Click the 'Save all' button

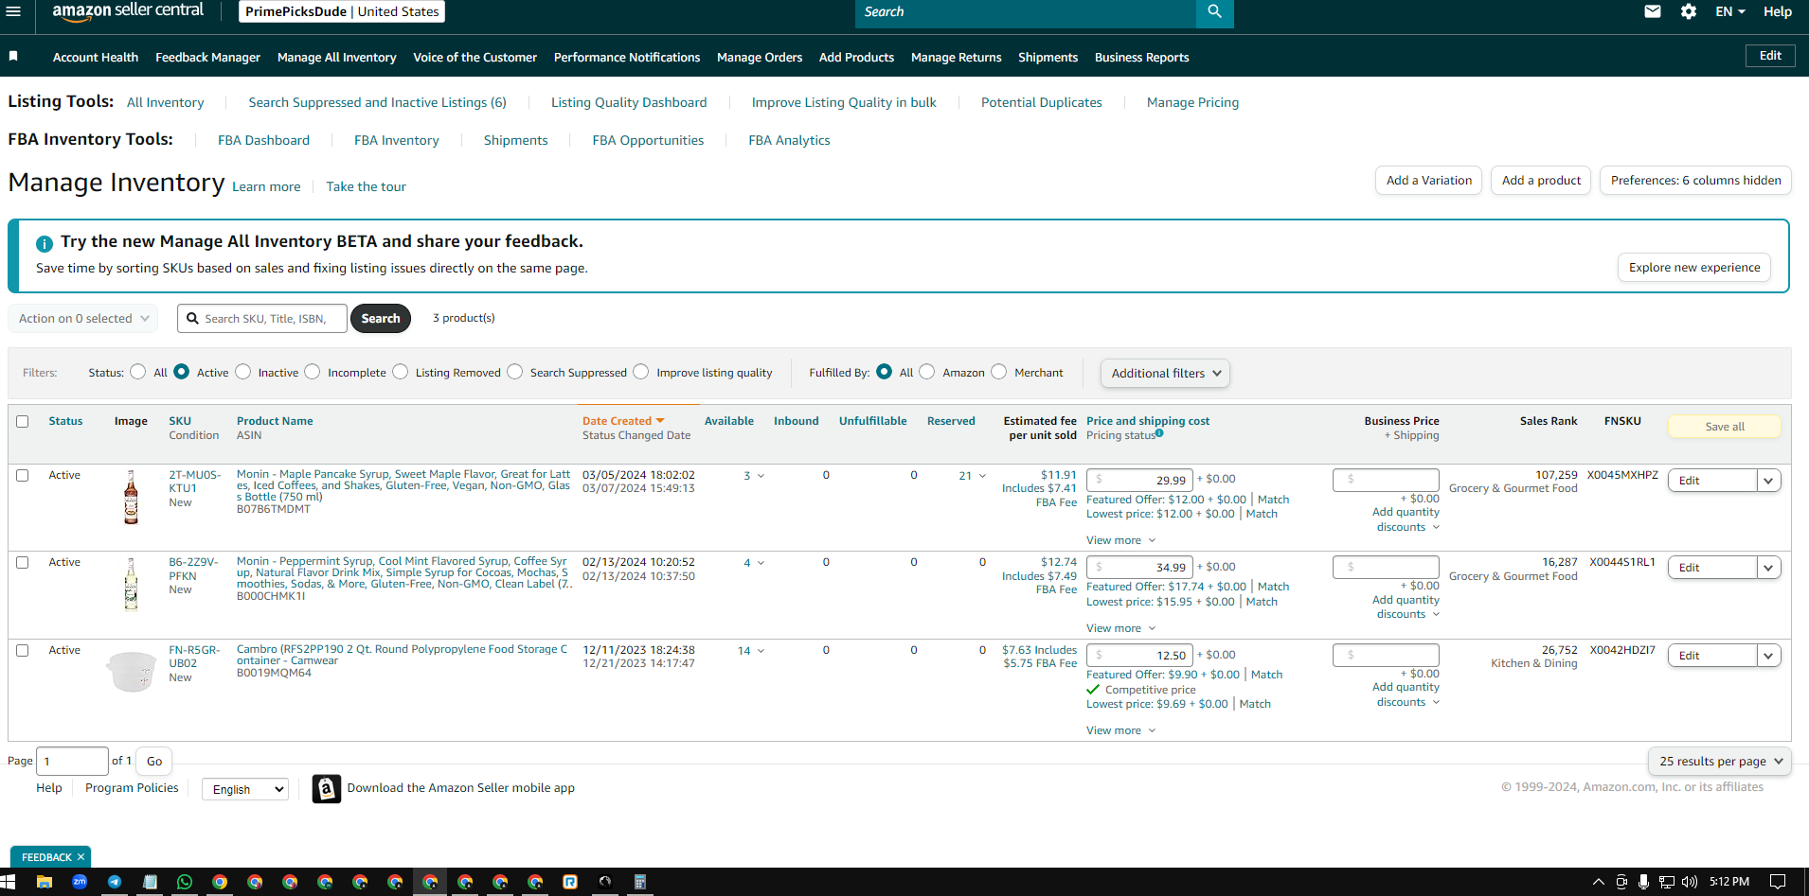(x=1725, y=427)
